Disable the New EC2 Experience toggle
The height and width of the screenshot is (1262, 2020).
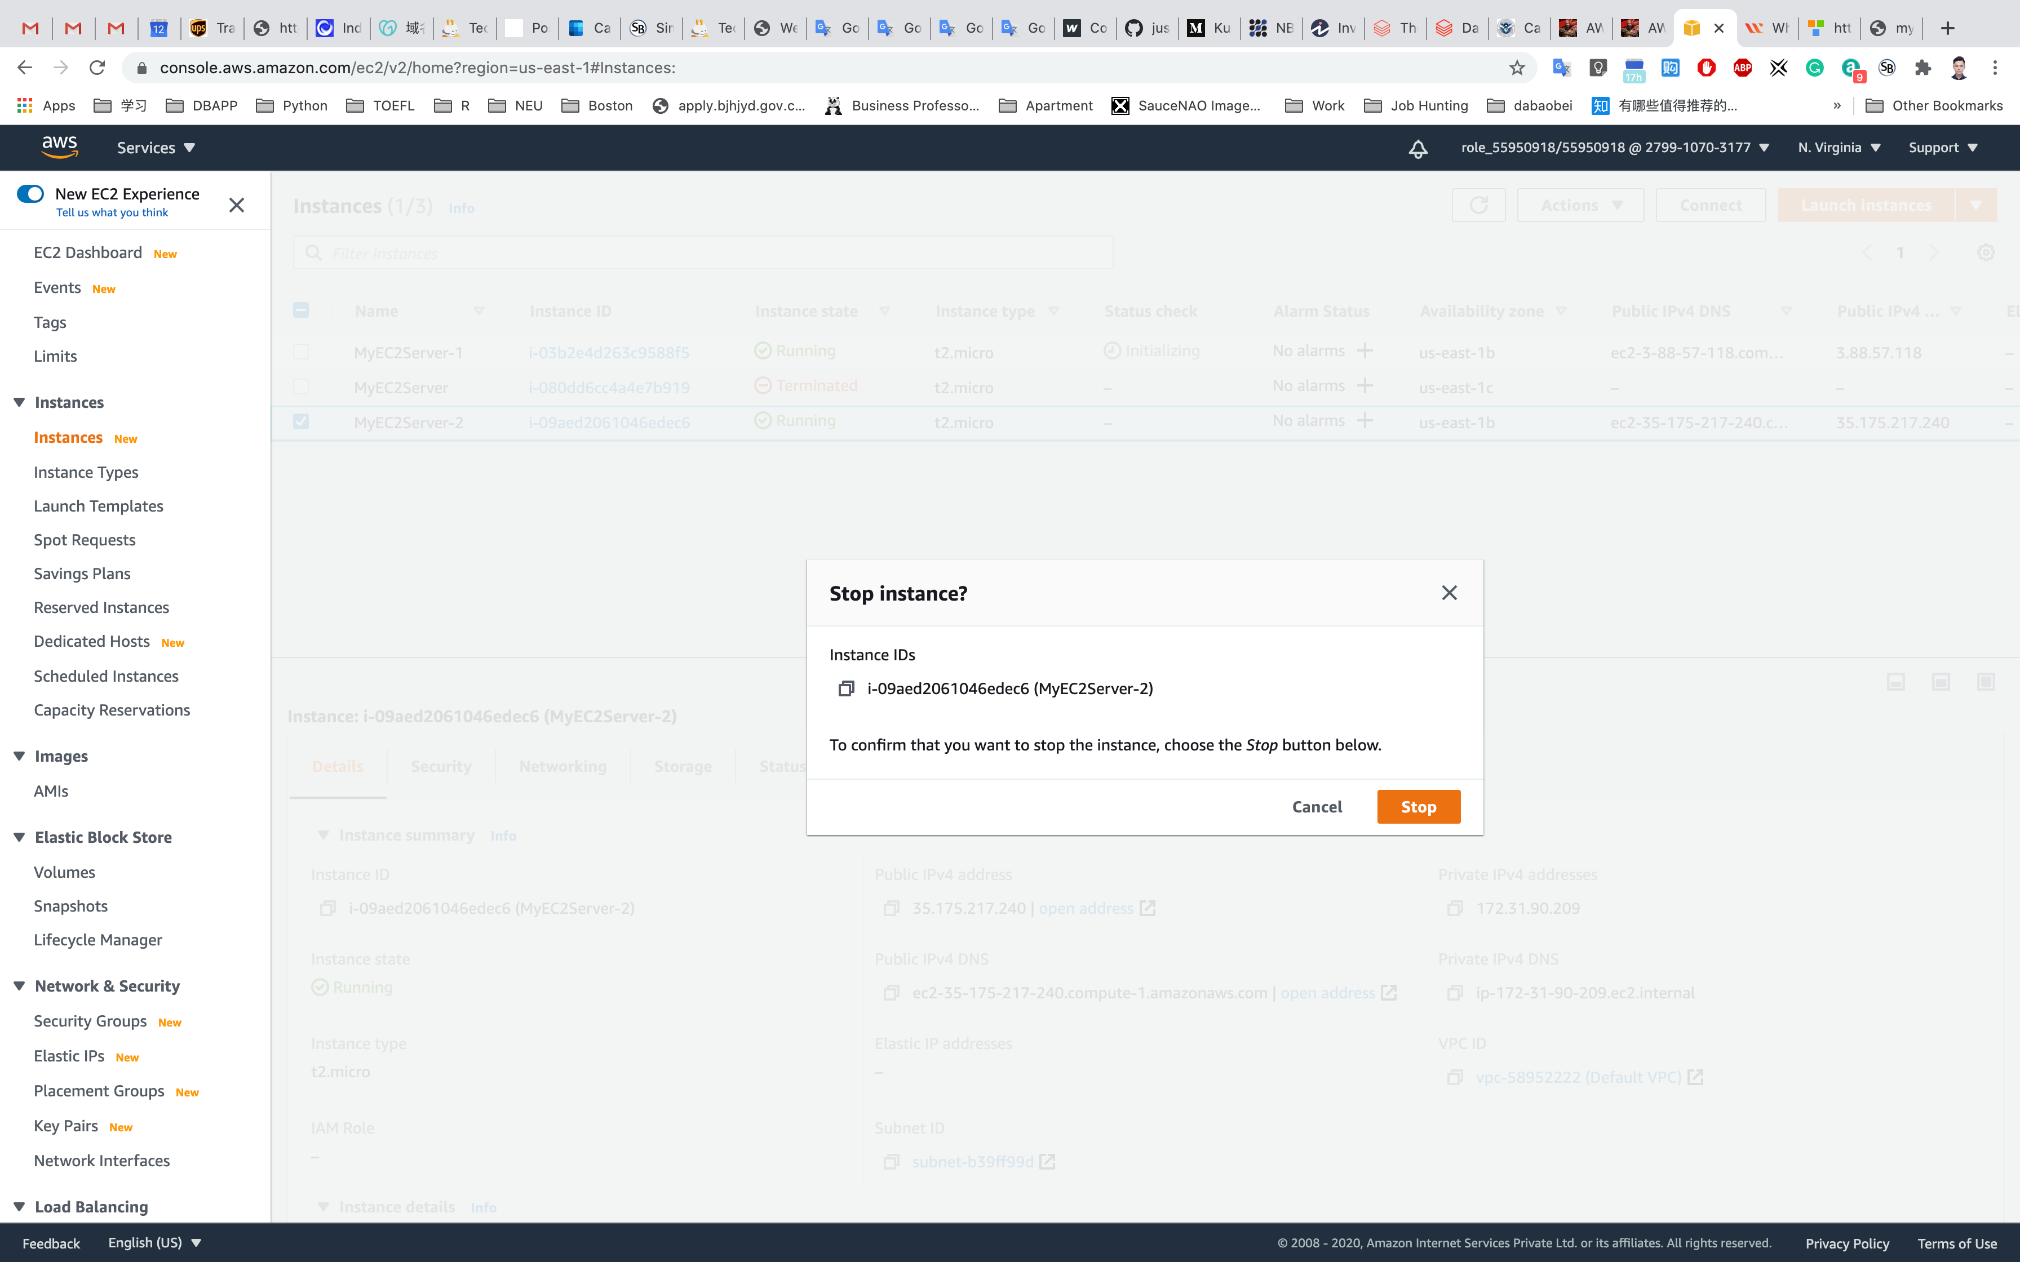tap(31, 194)
